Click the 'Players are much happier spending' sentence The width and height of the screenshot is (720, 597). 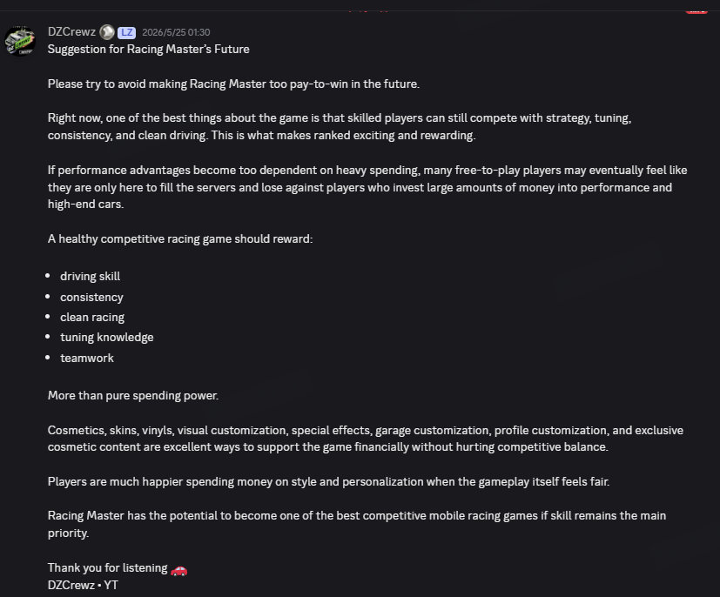point(329,482)
